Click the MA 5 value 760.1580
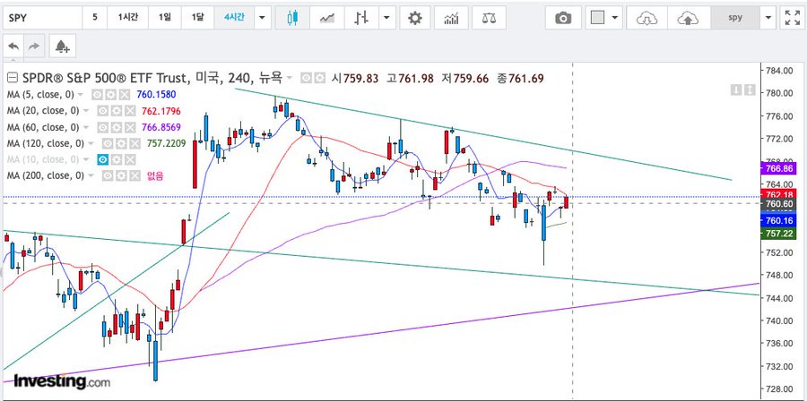 coord(156,95)
